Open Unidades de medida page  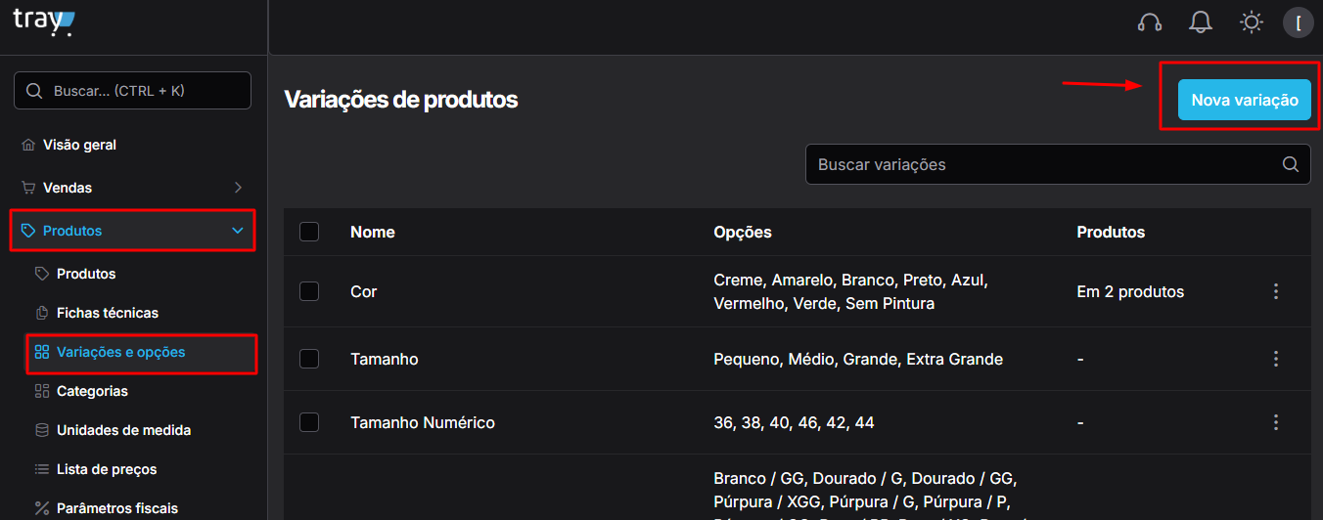(123, 430)
